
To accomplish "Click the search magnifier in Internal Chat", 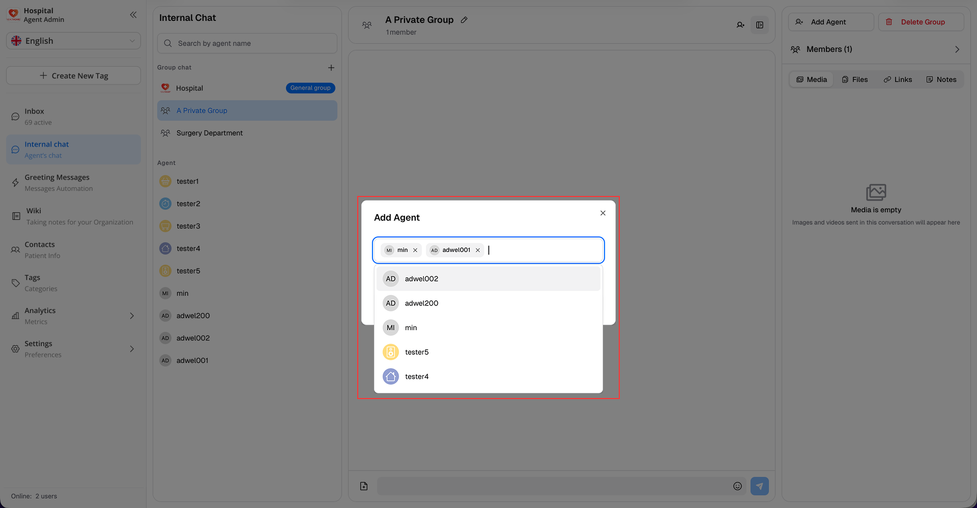I will click(x=168, y=43).
